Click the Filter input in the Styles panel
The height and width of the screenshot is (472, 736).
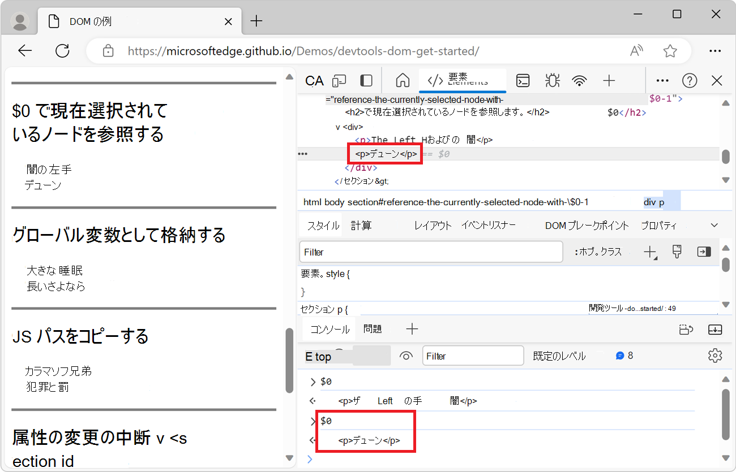430,251
